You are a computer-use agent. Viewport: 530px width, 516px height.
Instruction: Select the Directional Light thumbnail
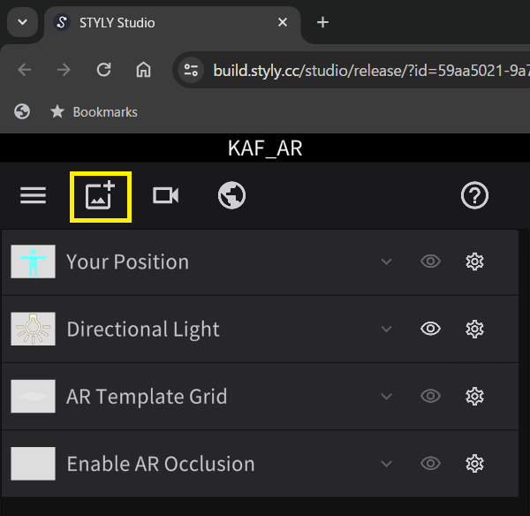[x=34, y=329]
